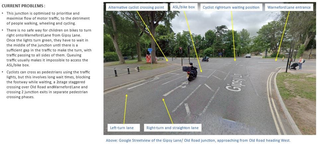This screenshot has width=318, height=145.
Task: Click the distant motorcycle in the junction
Action: click(x=205, y=59)
